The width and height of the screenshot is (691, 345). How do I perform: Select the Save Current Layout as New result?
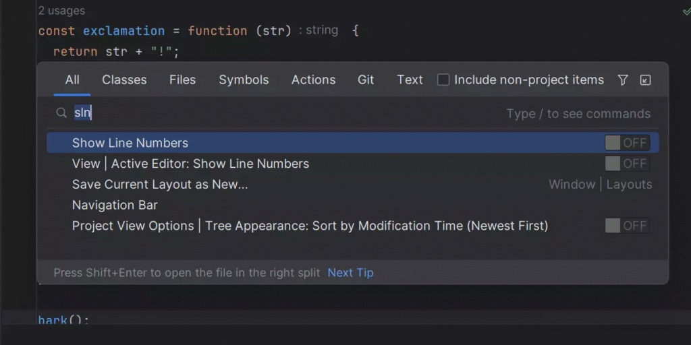pyautogui.click(x=160, y=185)
